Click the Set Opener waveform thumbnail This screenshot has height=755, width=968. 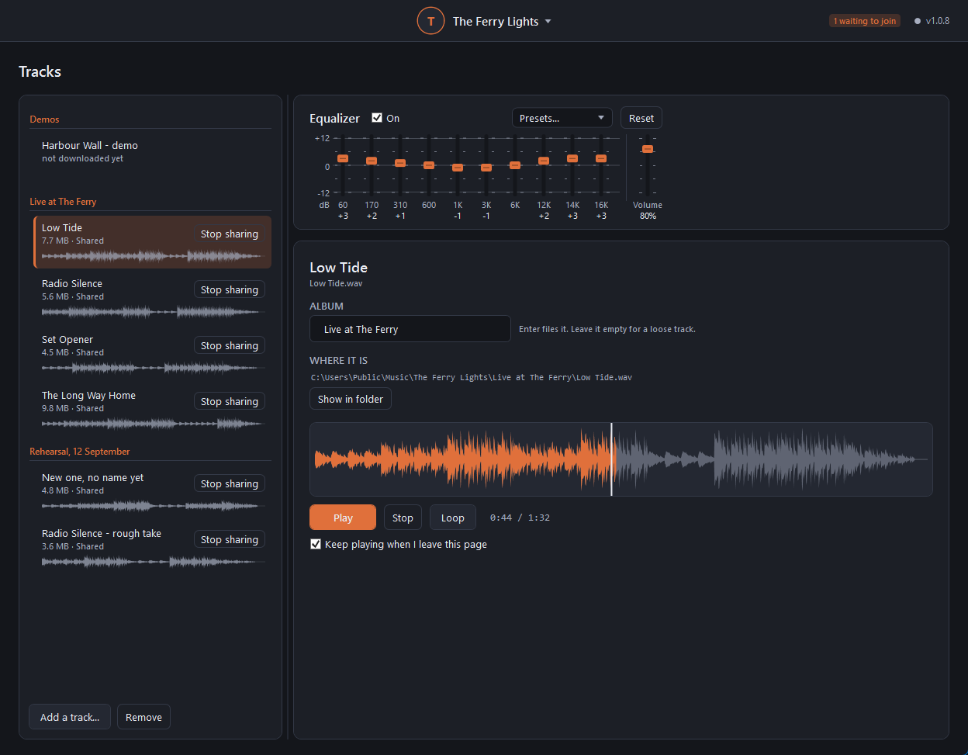tap(153, 368)
